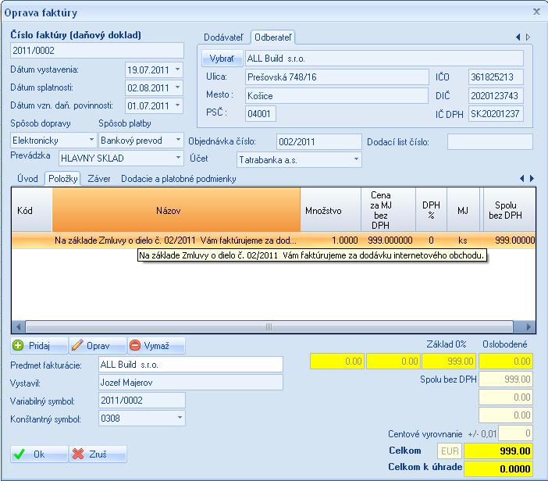Click Variabilný symbol field
The width and height of the screenshot is (548, 481).
click(141, 401)
